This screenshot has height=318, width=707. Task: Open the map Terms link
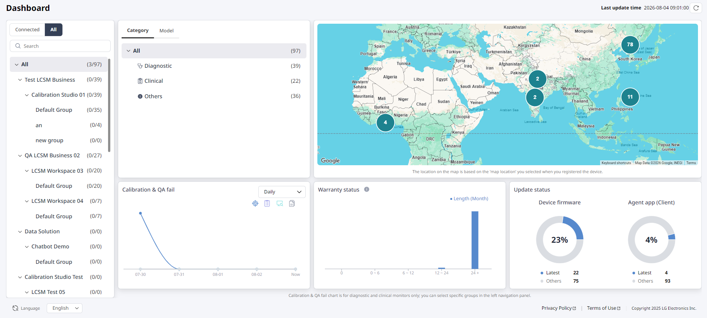click(691, 163)
